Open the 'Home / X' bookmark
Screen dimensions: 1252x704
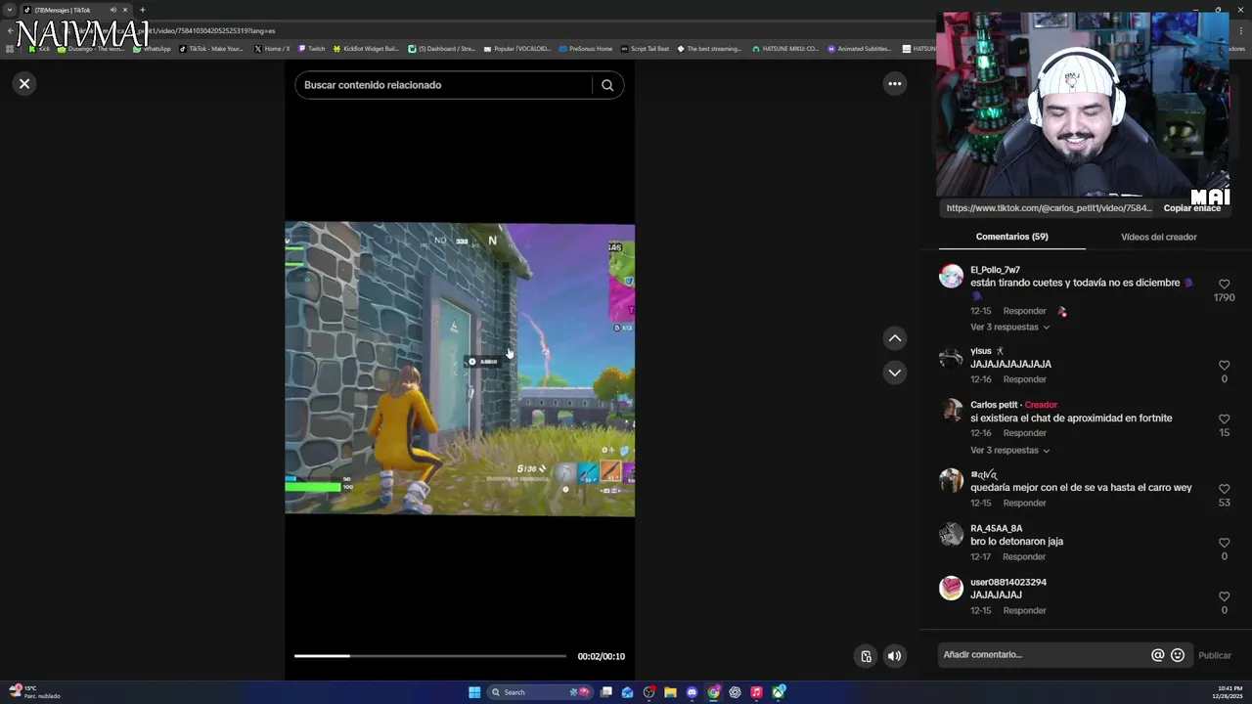272,49
